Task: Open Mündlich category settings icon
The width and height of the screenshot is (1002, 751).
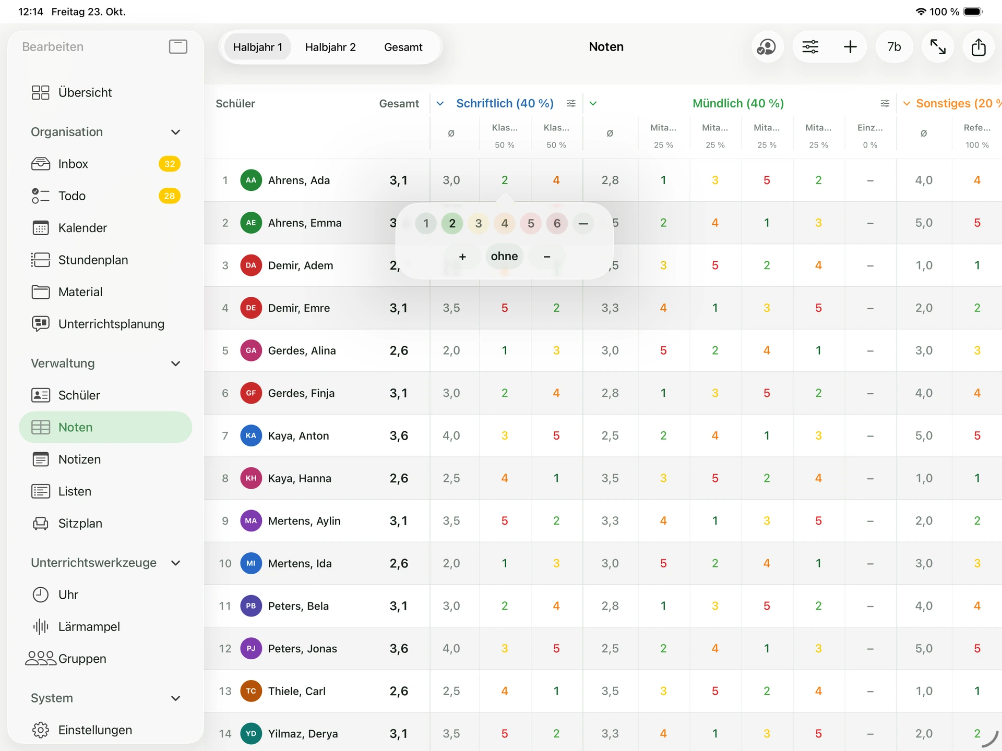Action: [x=885, y=103]
